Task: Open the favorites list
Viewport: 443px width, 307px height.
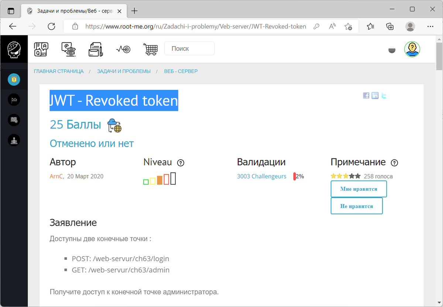Action: click(x=371, y=26)
